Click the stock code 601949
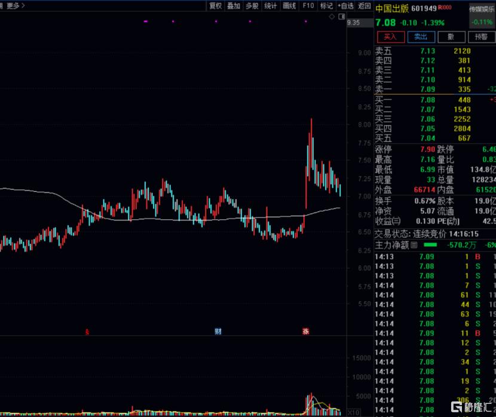The width and height of the screenshot is (496, 417). point(424,8)
